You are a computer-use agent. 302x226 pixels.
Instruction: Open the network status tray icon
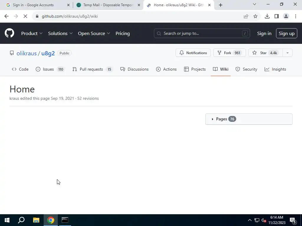tap(257, 220)
